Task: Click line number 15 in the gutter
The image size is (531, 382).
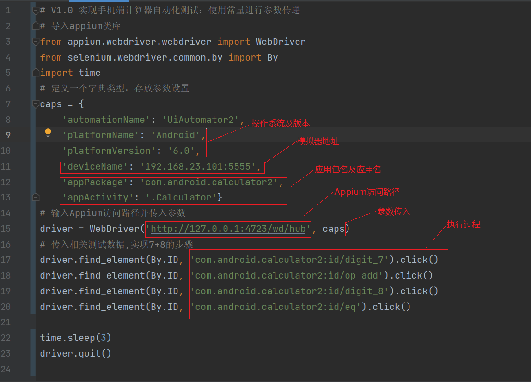Action: click(x=6, y=229)
